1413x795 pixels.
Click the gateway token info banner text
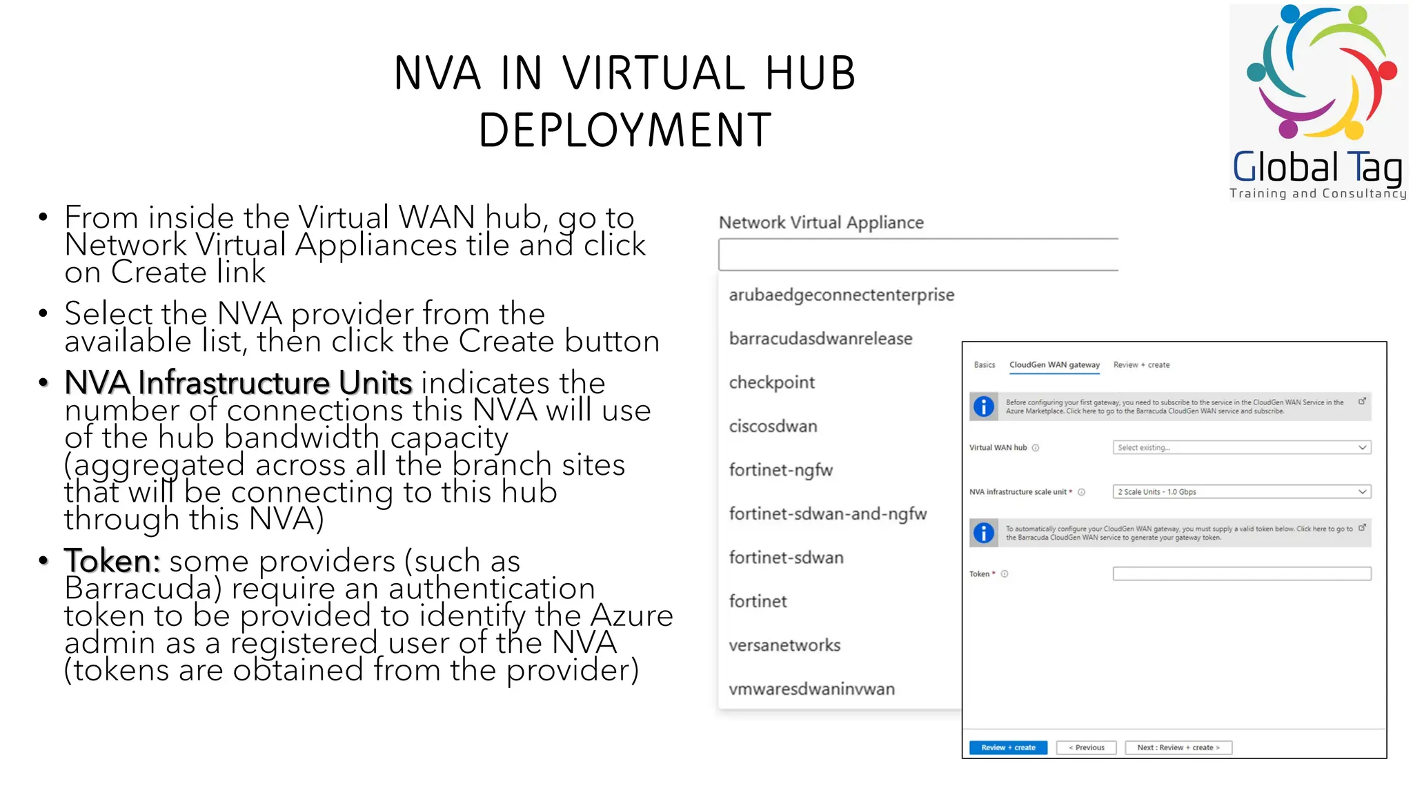1178,533
